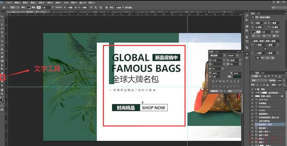The height and width of the screenshot is (146, 287).
Task: Select the Rectangular Marquee tool
Action: tap(2, 20)
